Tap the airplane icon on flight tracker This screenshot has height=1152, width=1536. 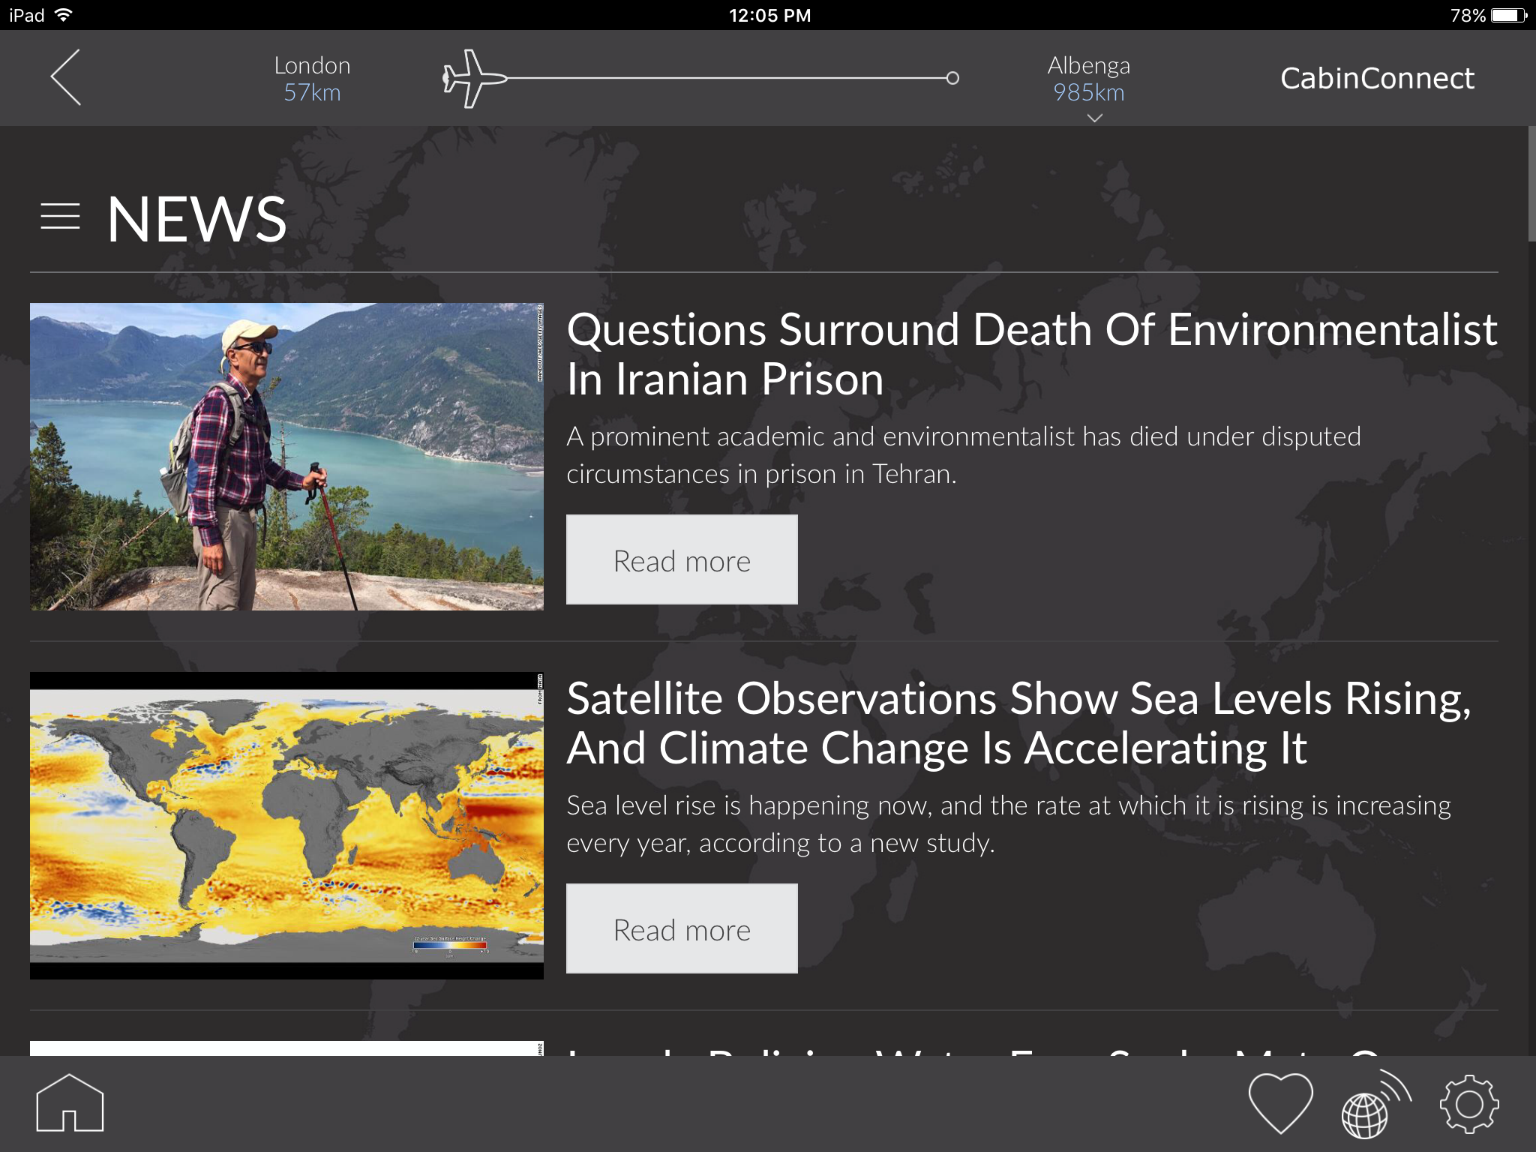click(x=472, y=78)
